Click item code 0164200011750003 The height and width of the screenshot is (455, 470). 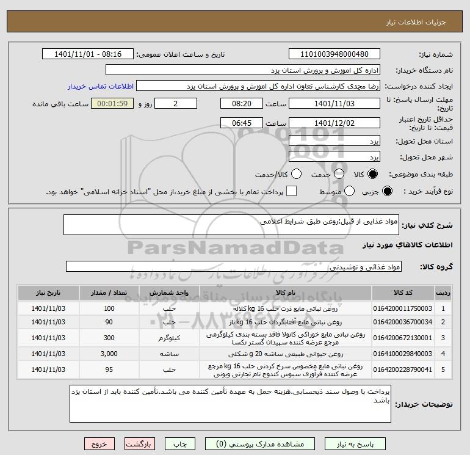tap(403, 308)
